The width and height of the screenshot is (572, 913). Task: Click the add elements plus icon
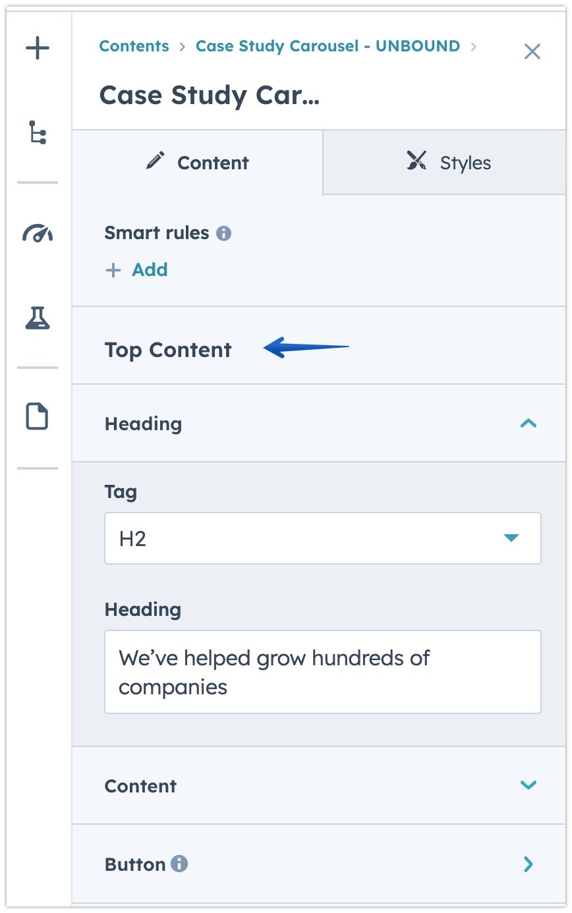(37, 47)
